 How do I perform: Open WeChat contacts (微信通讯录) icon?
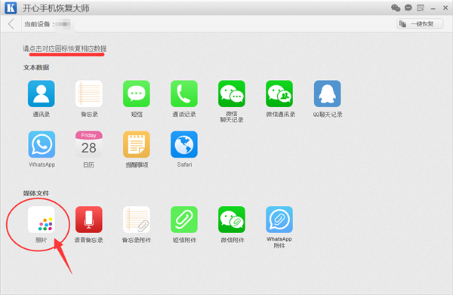[x=279, y=94]
